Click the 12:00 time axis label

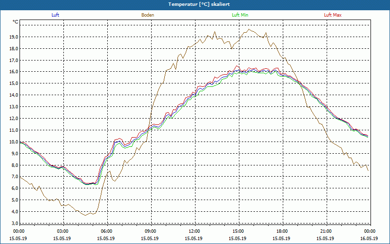[x=194, y=231]
